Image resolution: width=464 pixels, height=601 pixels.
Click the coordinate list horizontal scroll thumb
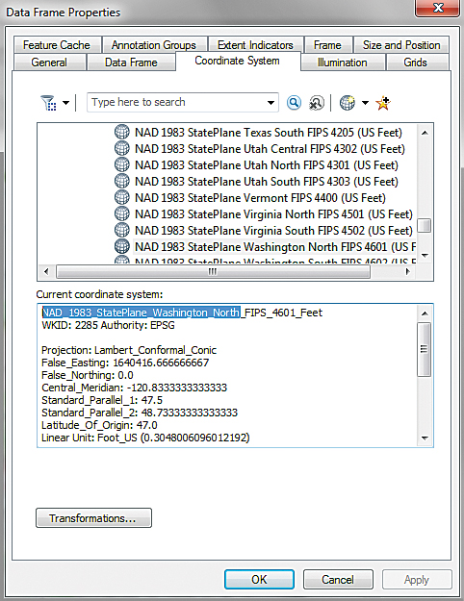213,272
